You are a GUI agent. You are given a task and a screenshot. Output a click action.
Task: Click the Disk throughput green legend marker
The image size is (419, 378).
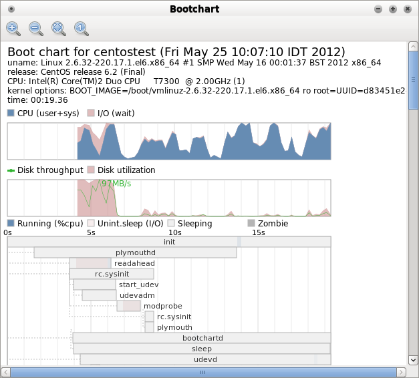point(11,170)
